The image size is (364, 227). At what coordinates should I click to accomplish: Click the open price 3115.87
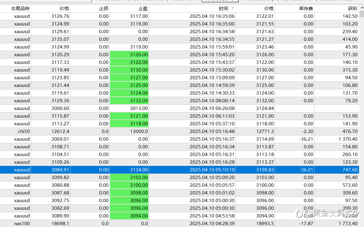click(60, 116)
